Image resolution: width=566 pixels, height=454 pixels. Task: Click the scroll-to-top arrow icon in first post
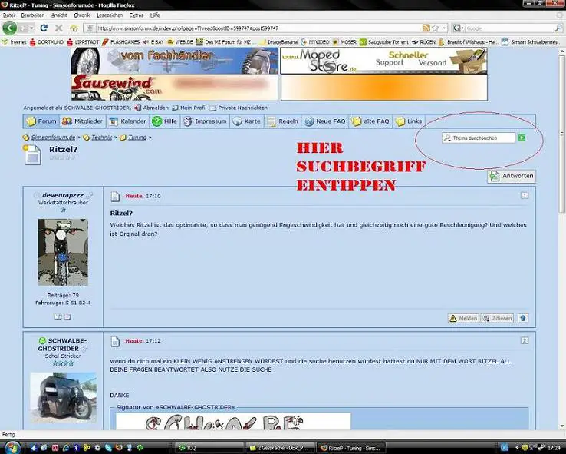[523, 318]
